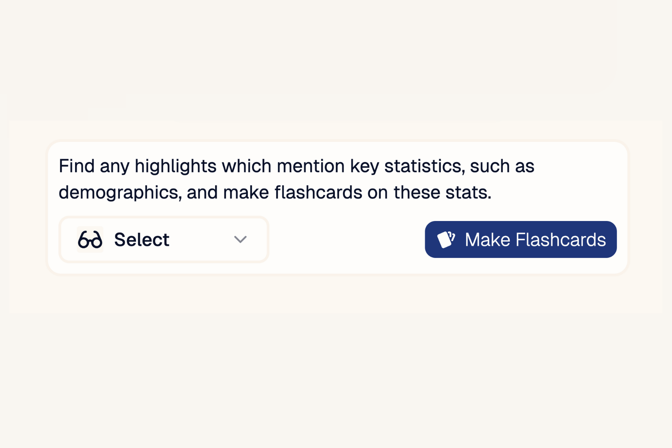Viewport: 672px width, 448px height.
Task: Click the phrase 'such as' in the prompt
Action: pos(502,166)
